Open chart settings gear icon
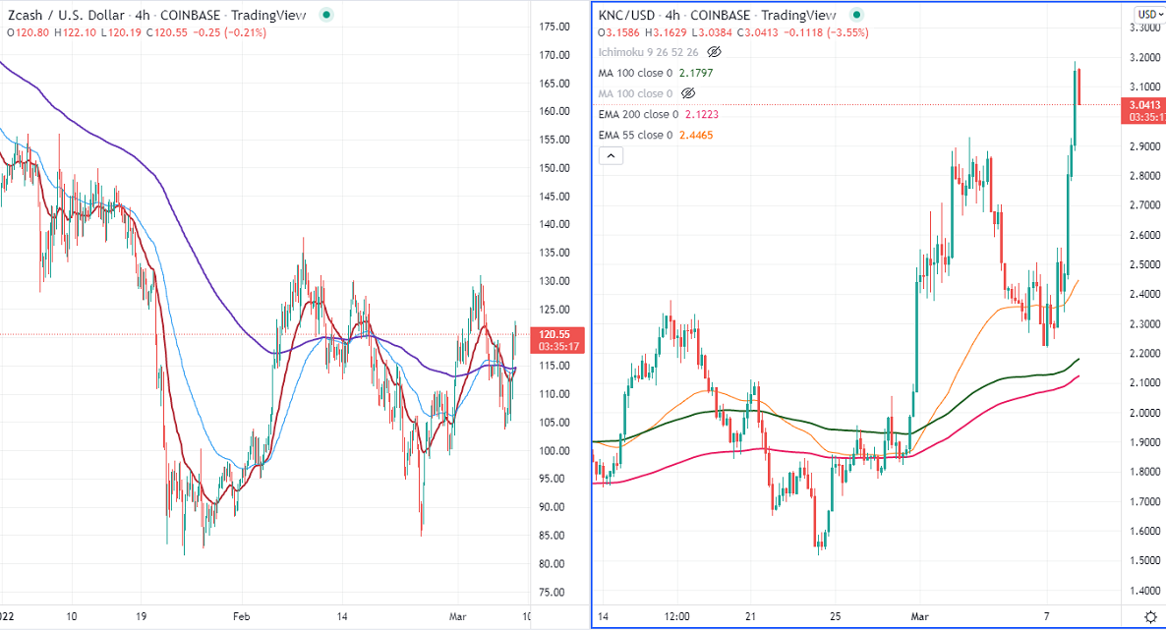 (x=1149, y=616)
